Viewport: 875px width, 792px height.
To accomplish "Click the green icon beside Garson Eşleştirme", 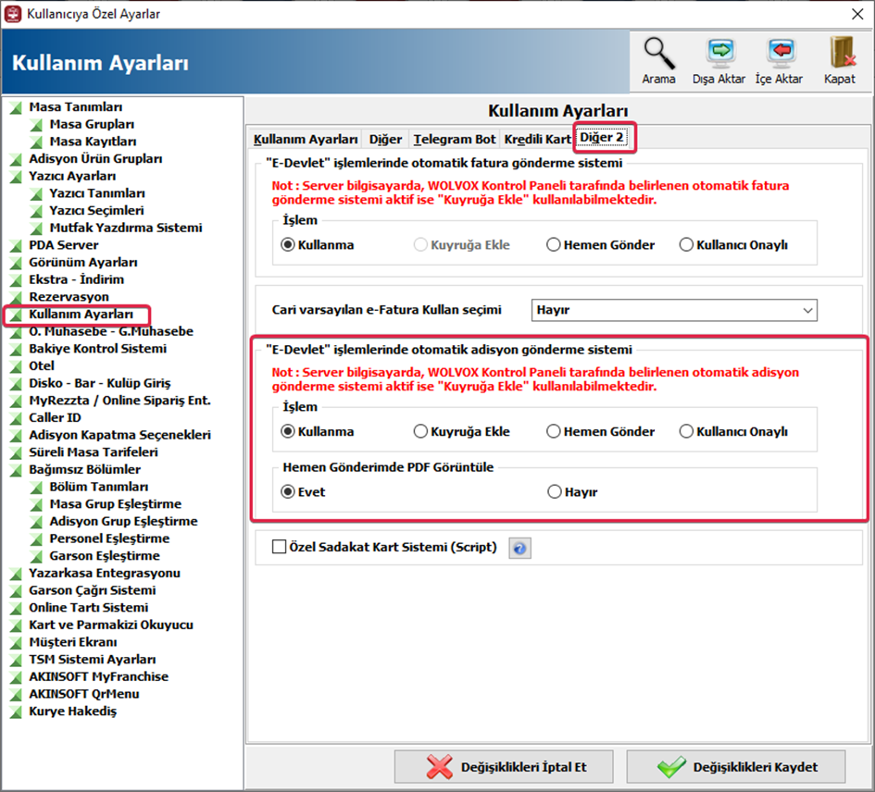I will point(36,556).
